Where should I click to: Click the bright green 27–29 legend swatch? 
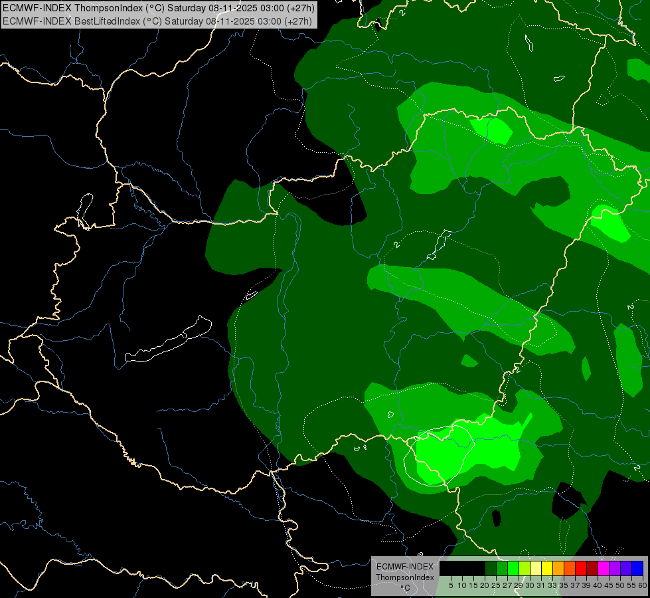tap(513, 568)
